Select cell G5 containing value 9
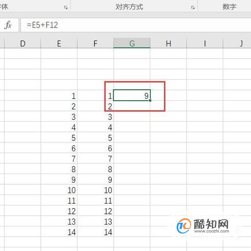The width and height of the screenshot is (251, 251). click(132, 95)
